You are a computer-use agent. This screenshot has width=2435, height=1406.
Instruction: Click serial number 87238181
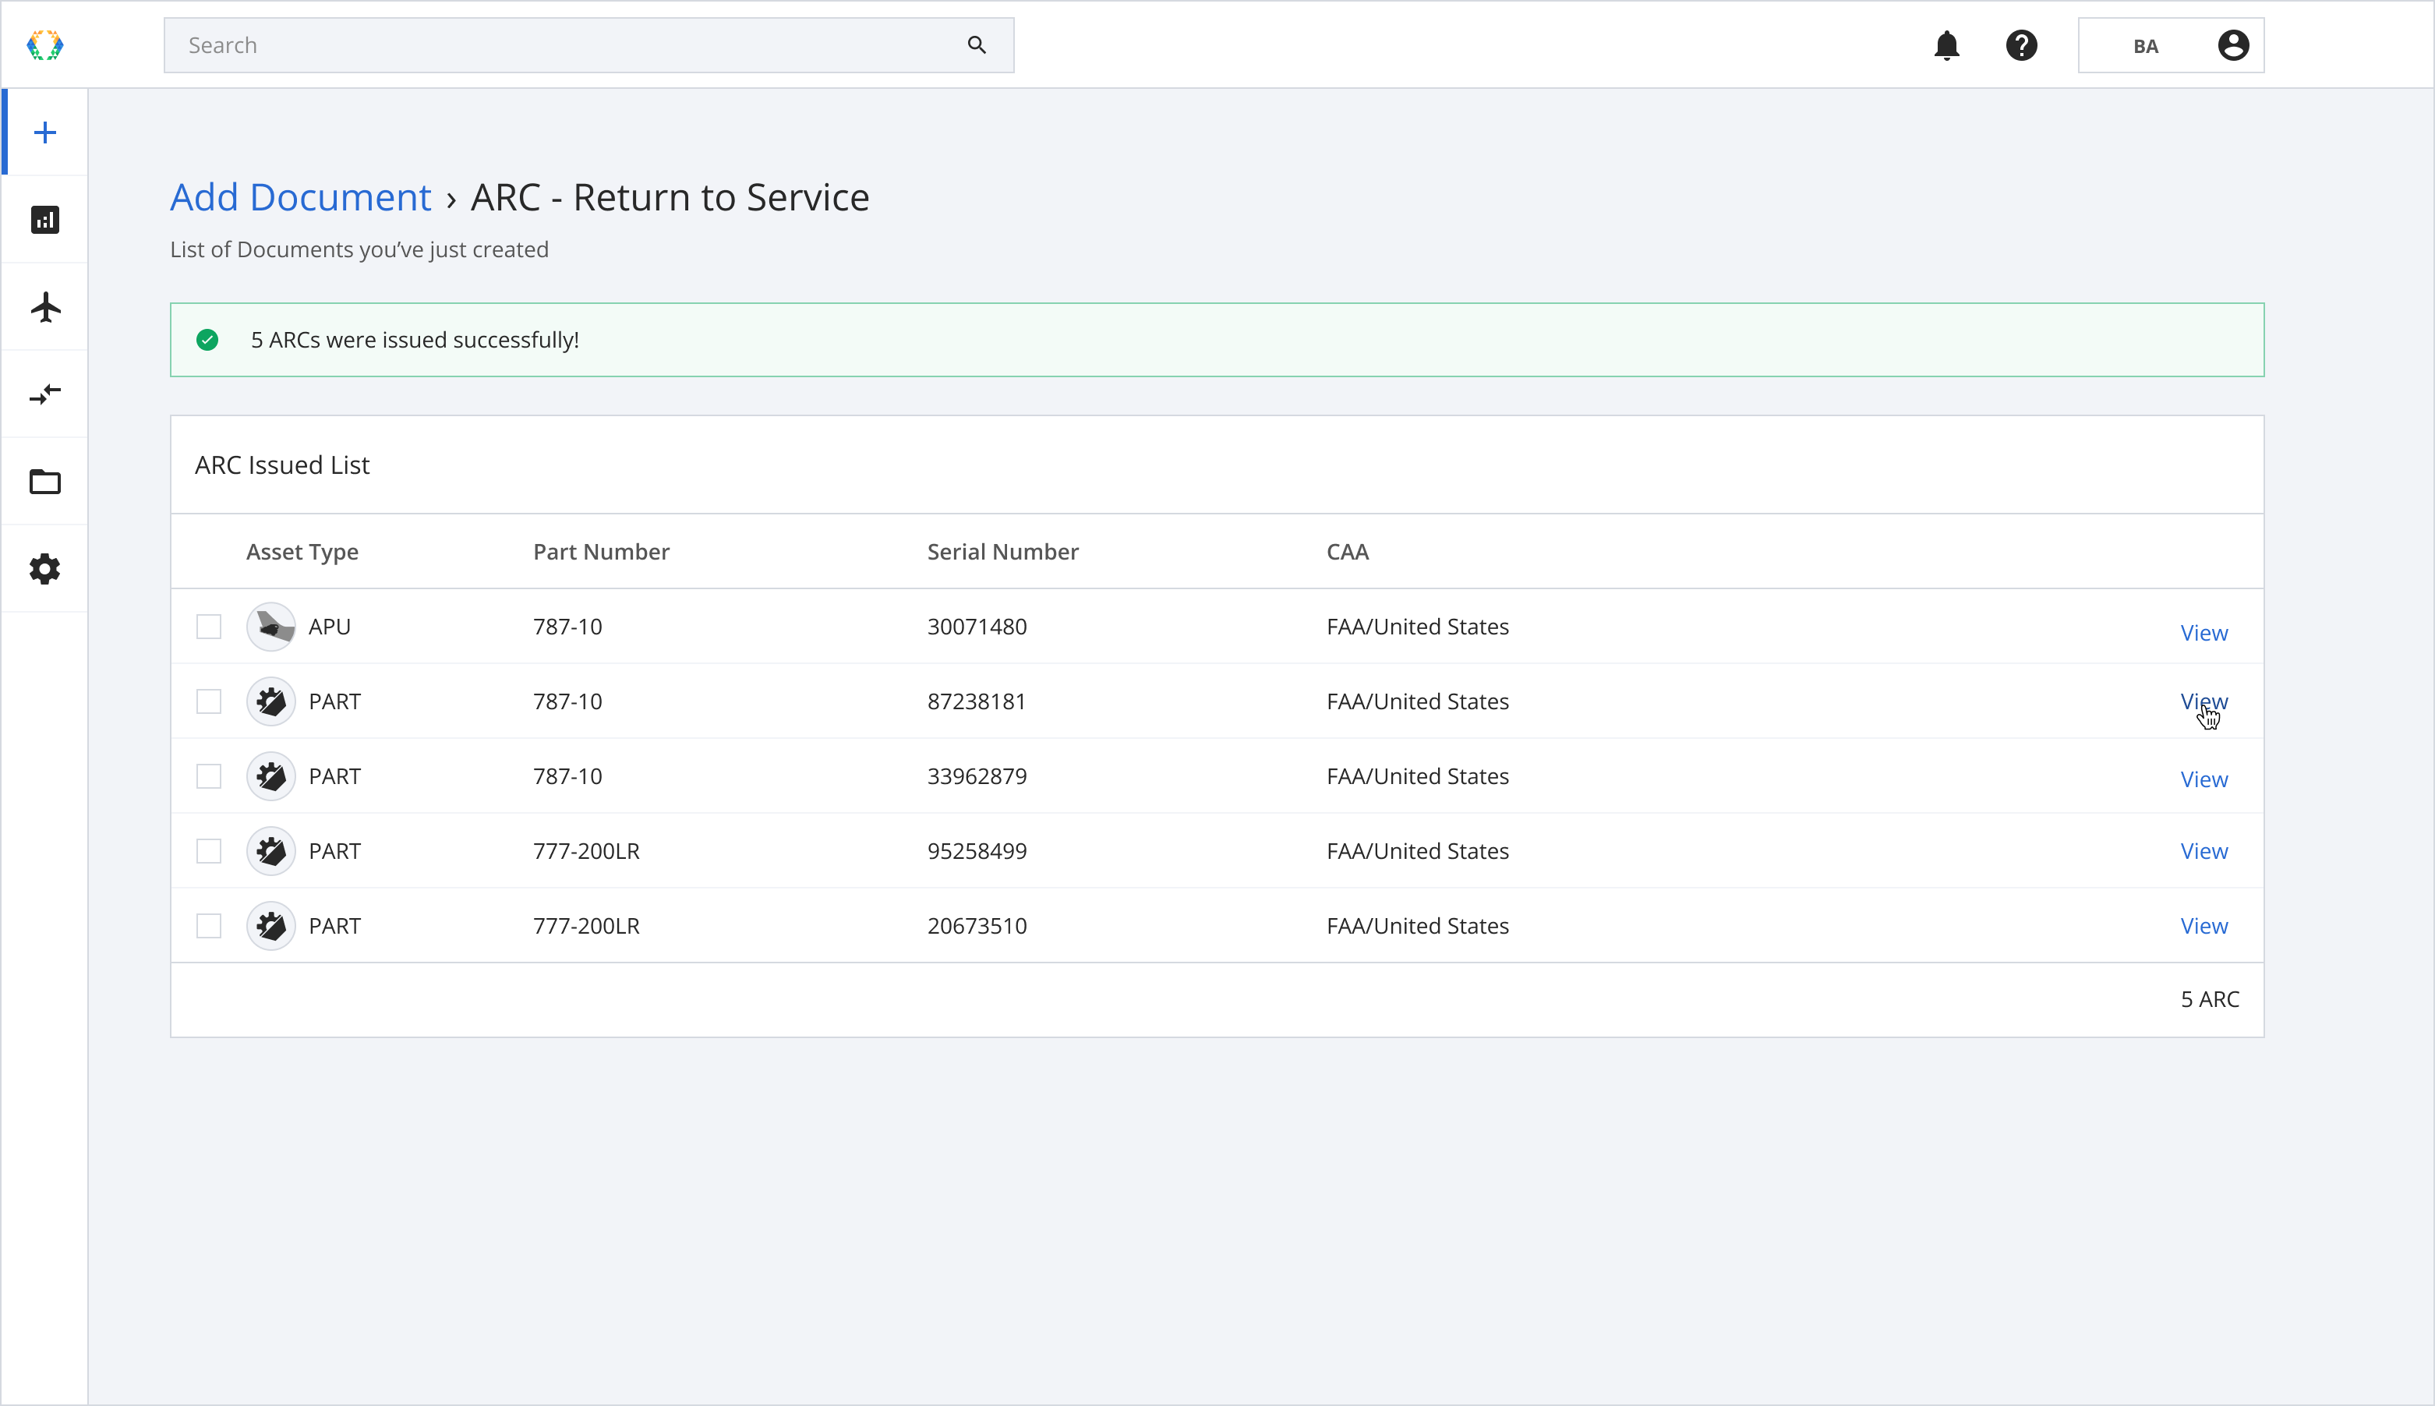point(977,701)
